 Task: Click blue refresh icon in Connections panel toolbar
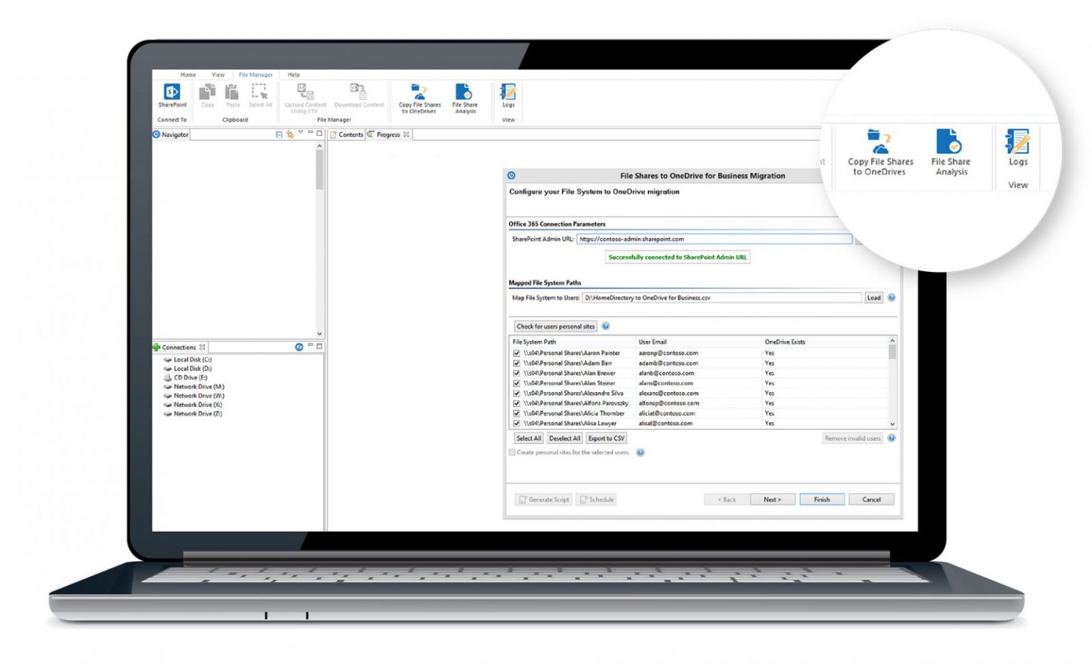299,347
